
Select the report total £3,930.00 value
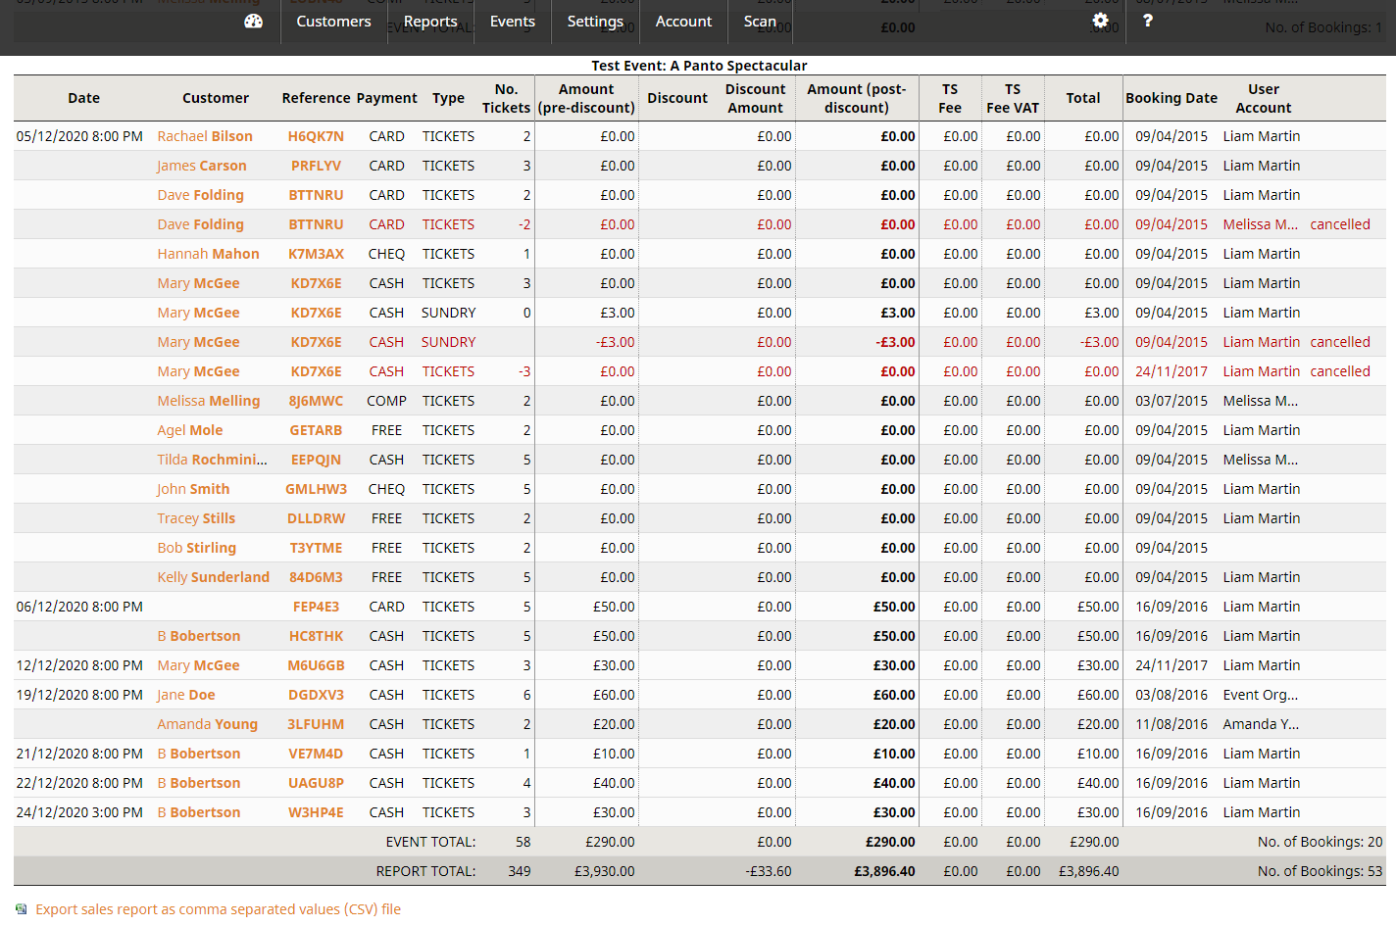[x=604, y=871]
